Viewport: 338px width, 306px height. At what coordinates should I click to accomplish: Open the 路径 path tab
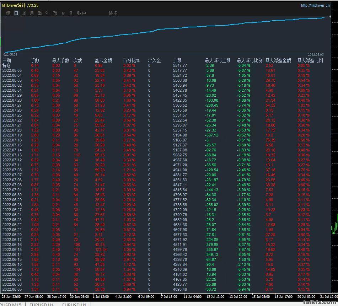(x=113, y=14)
